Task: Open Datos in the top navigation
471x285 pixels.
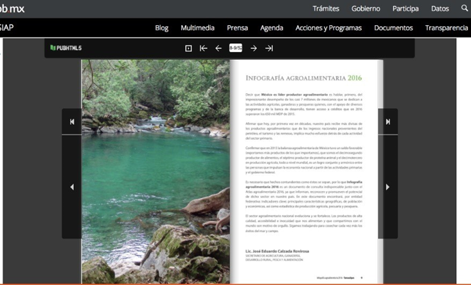Action: click(x=440, y=8)
